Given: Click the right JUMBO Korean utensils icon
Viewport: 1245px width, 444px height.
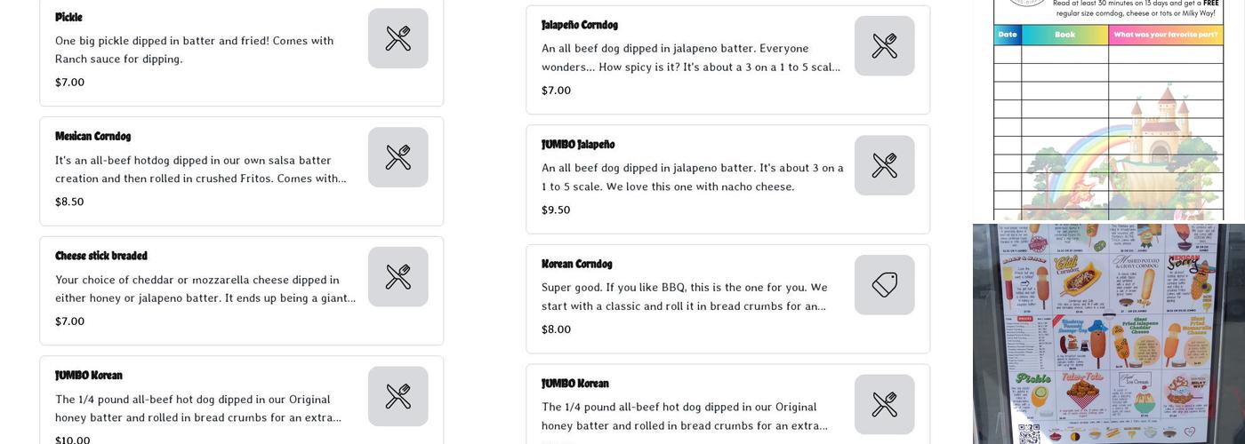Looking at the screenshot, I should 884,404.
